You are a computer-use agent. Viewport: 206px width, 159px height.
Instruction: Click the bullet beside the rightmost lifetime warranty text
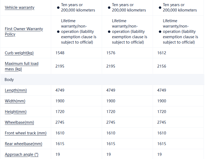pyautogui.click(x=160, y=32)
